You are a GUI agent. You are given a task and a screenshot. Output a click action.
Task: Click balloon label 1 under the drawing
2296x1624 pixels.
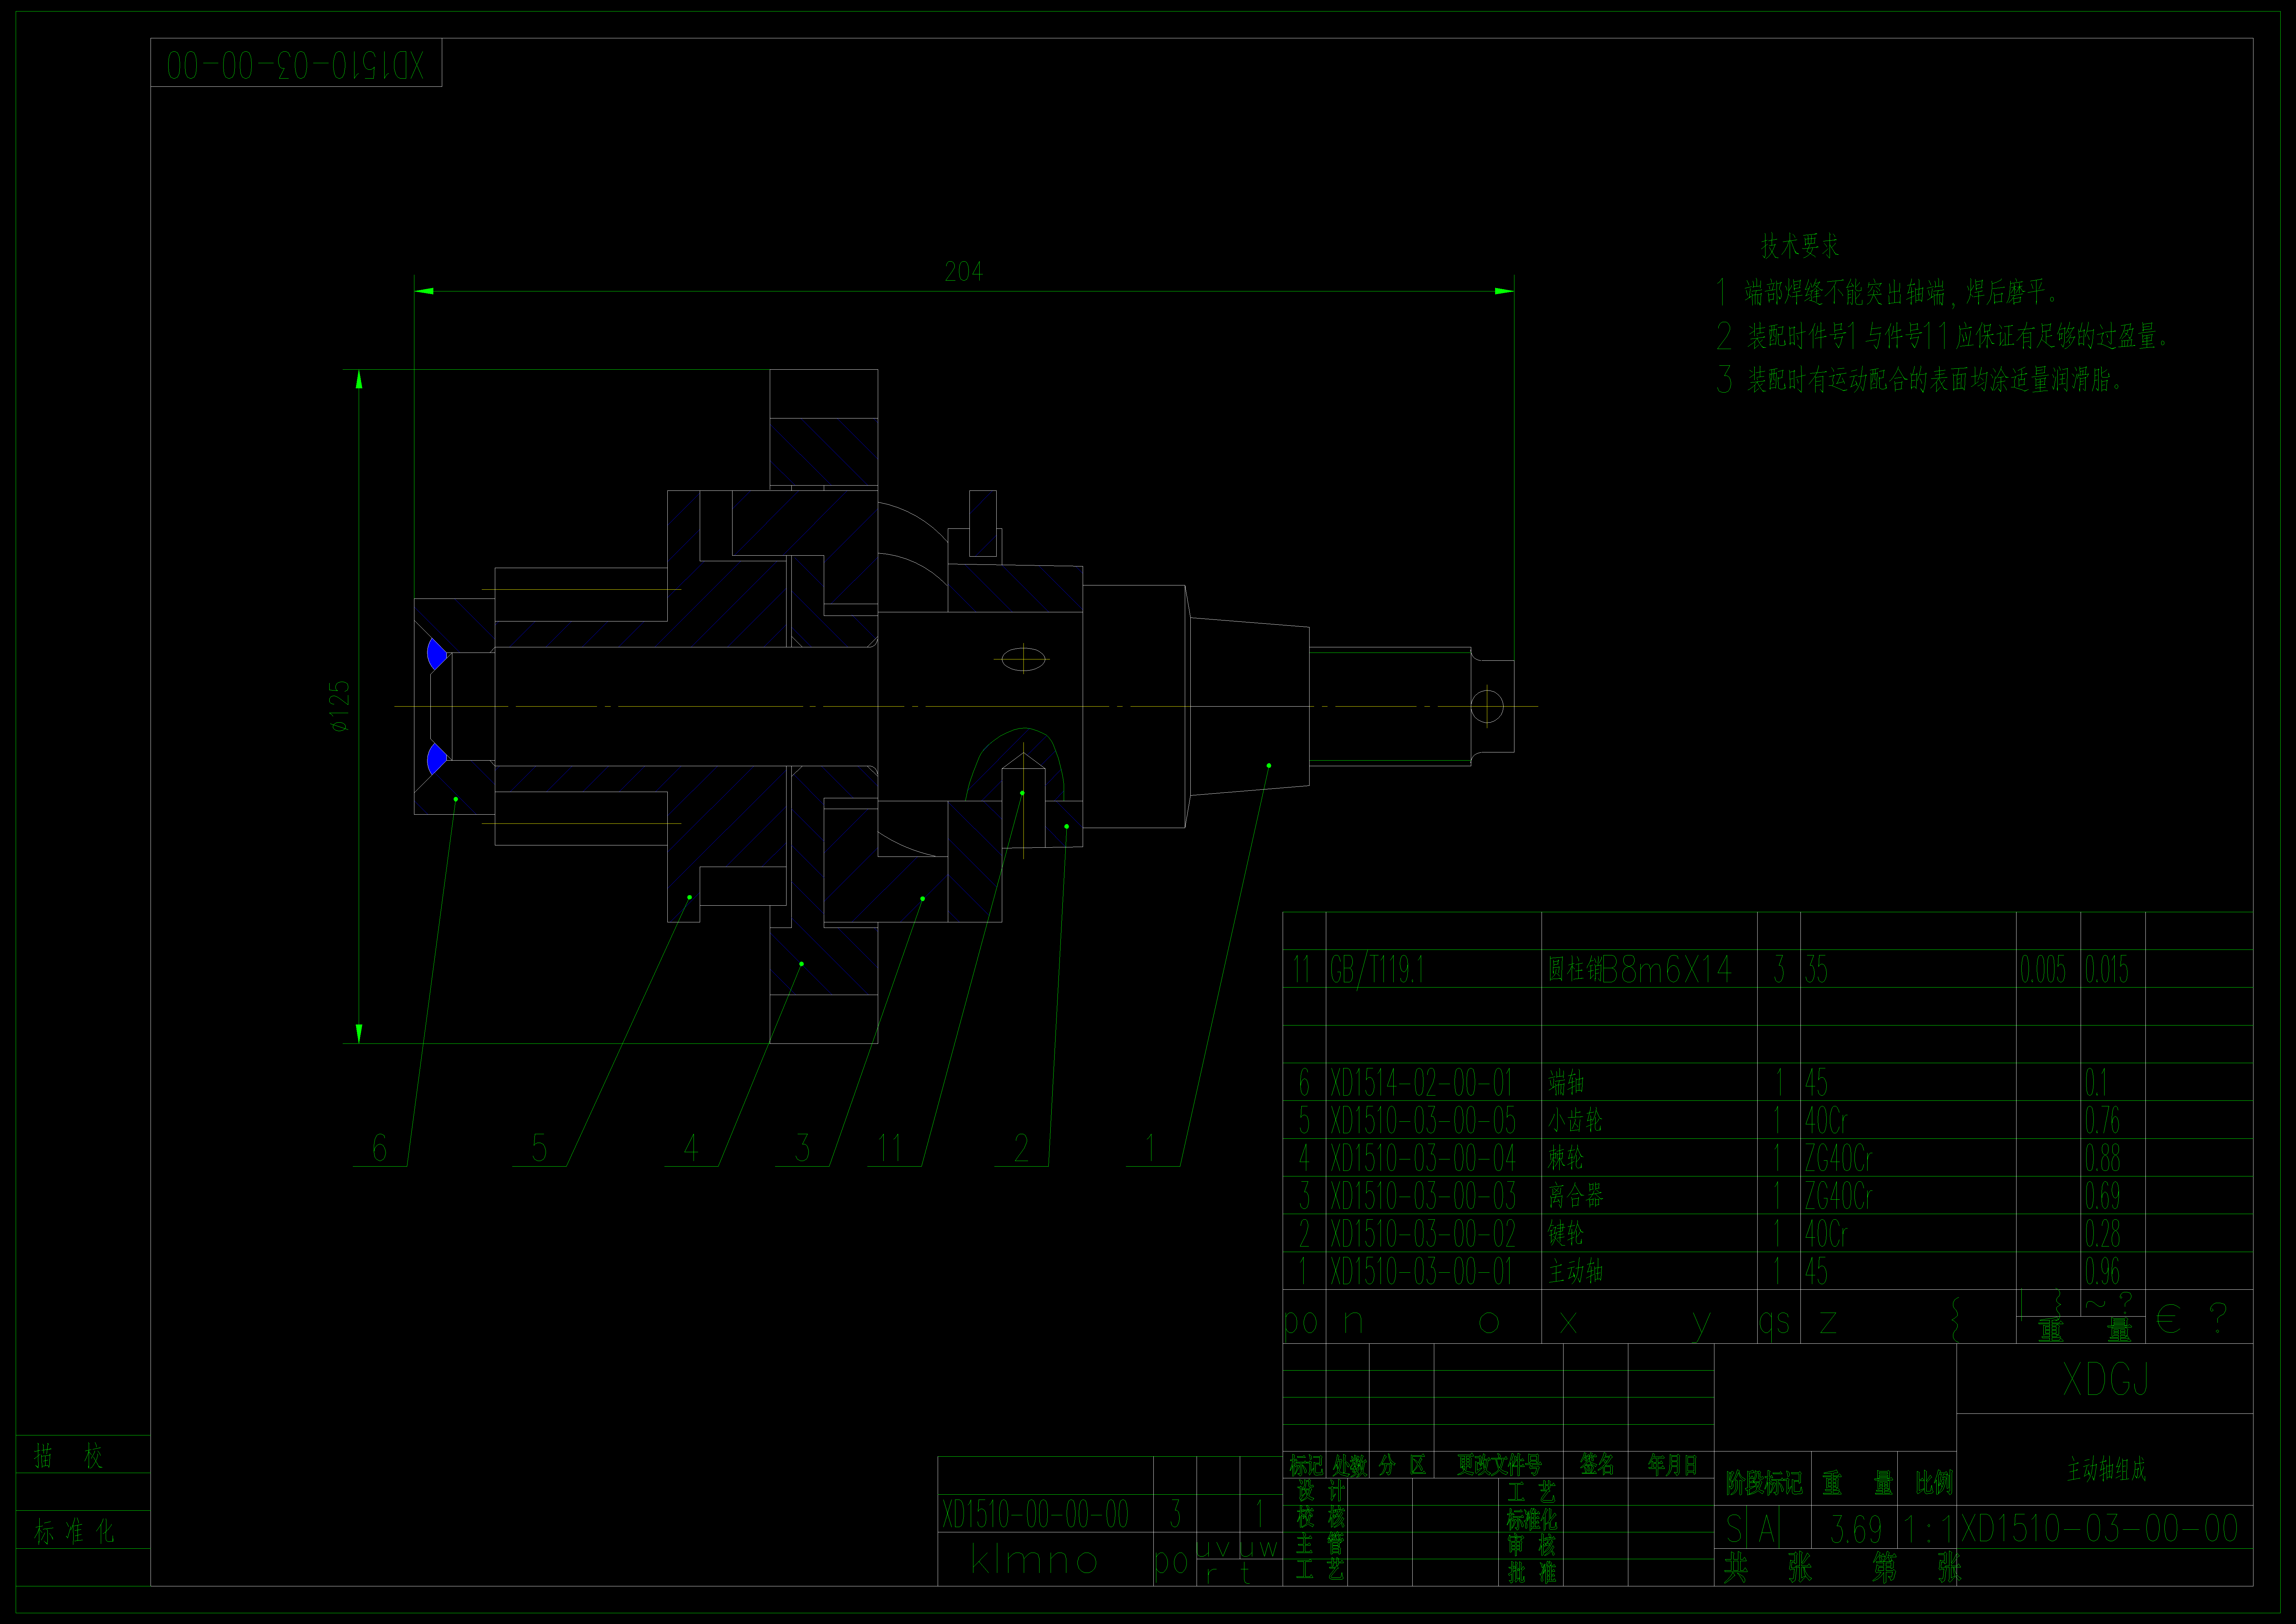click(x=1150, y=1148)
